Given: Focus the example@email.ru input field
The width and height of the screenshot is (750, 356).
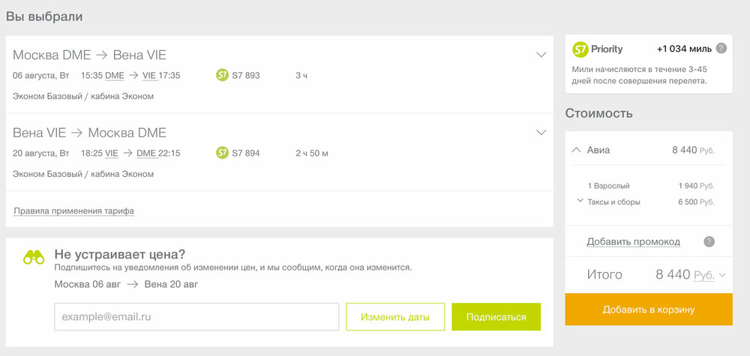Looking at the screenshot, I should click(x=196, y=317).
